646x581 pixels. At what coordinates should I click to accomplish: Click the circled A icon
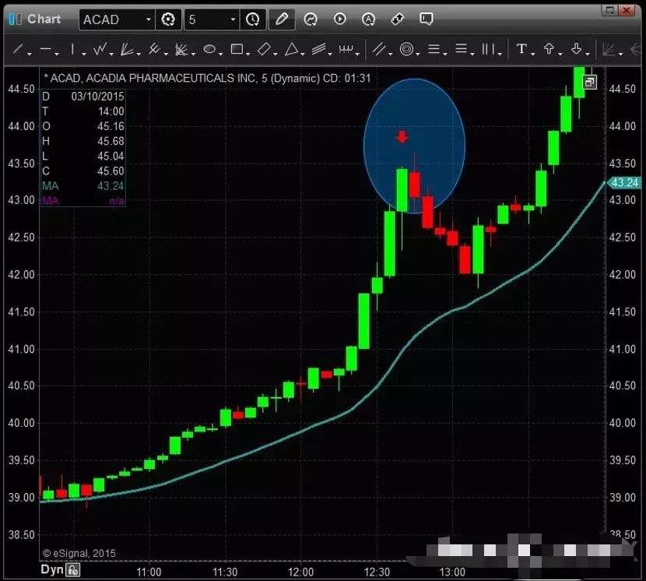[368, 19]
